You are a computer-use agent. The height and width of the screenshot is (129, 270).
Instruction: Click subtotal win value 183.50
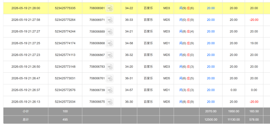[254, 111]
